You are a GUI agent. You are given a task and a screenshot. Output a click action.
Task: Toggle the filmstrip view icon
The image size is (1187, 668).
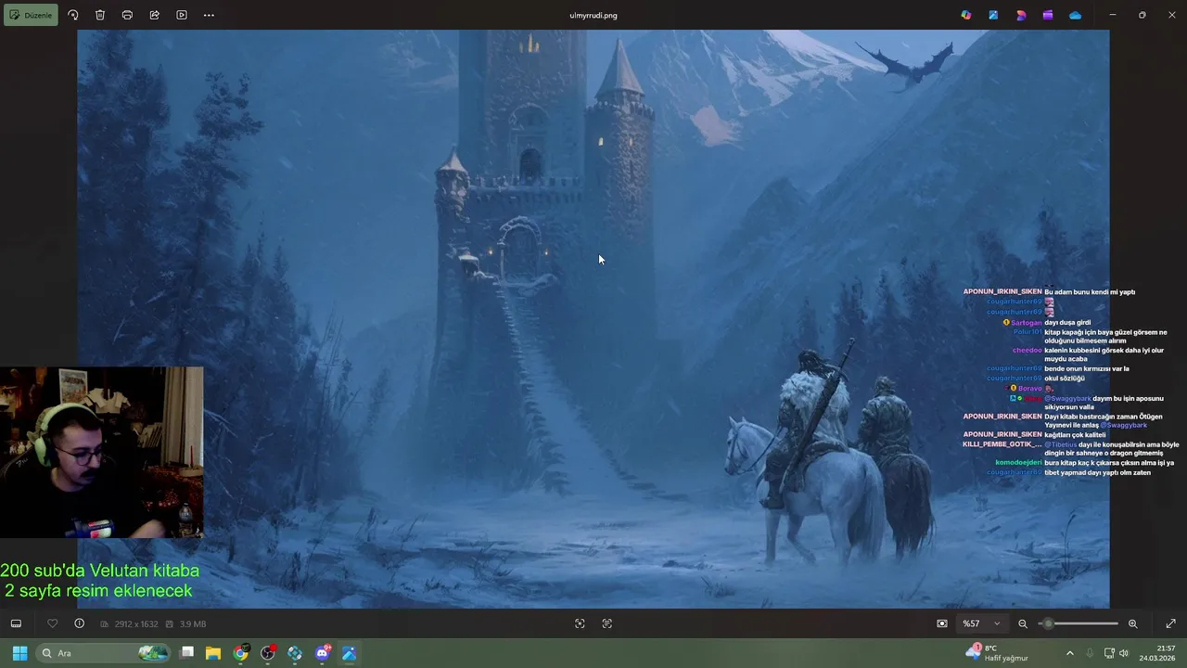click(x=16, y=623)
